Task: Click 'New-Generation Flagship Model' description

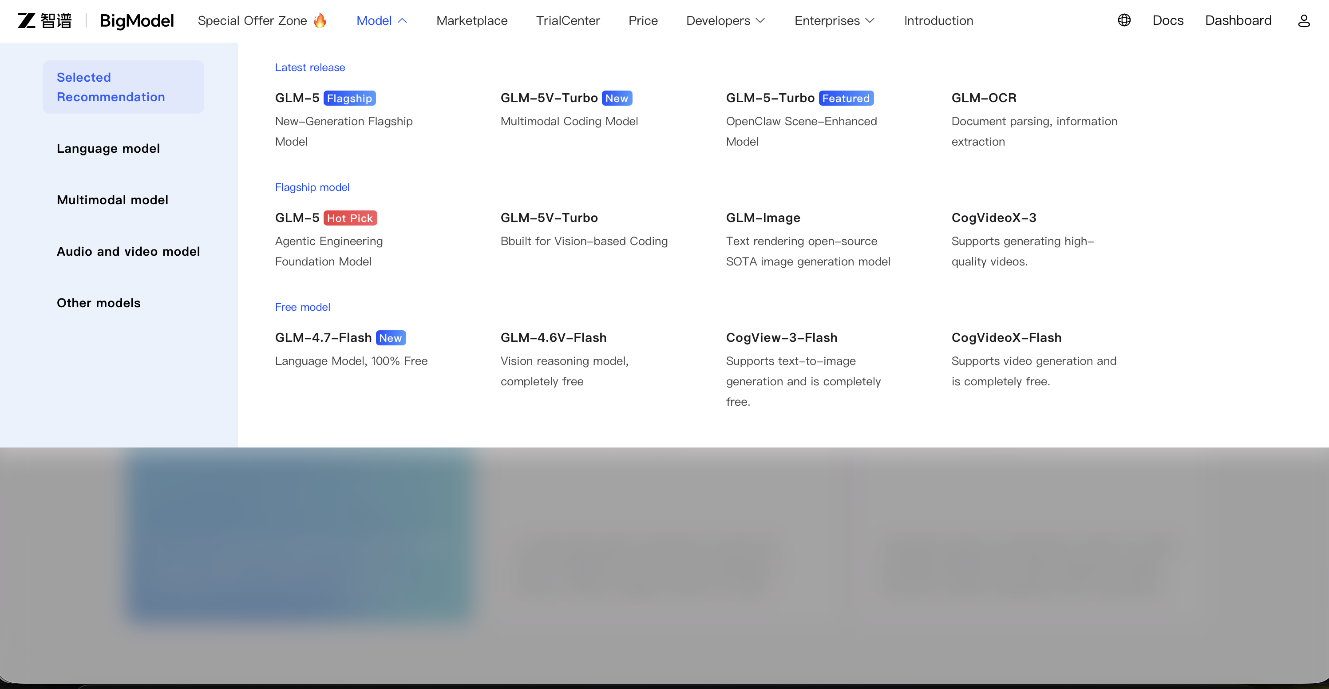Action: 344,131
